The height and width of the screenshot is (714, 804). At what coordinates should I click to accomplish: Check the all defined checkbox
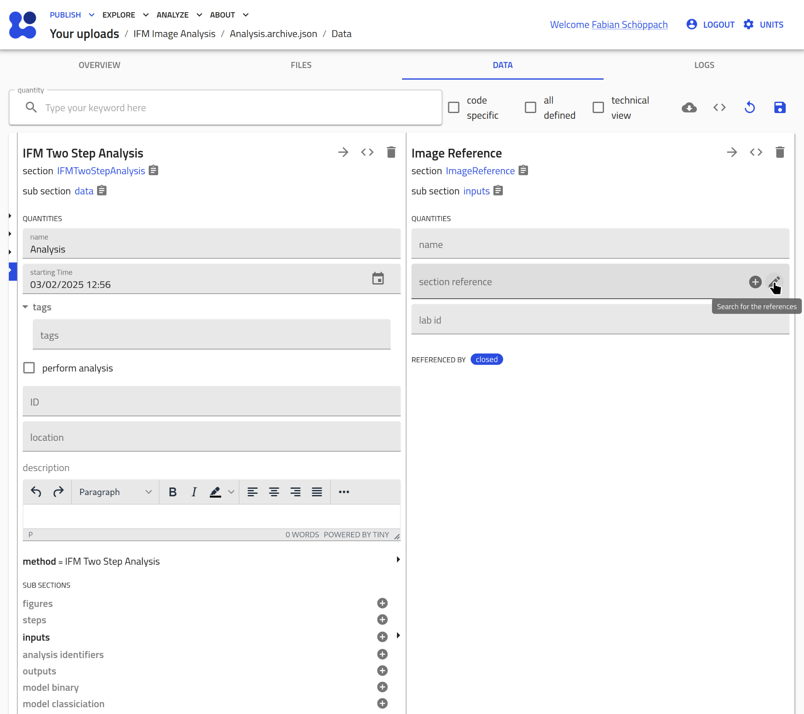tap(531, 108)
